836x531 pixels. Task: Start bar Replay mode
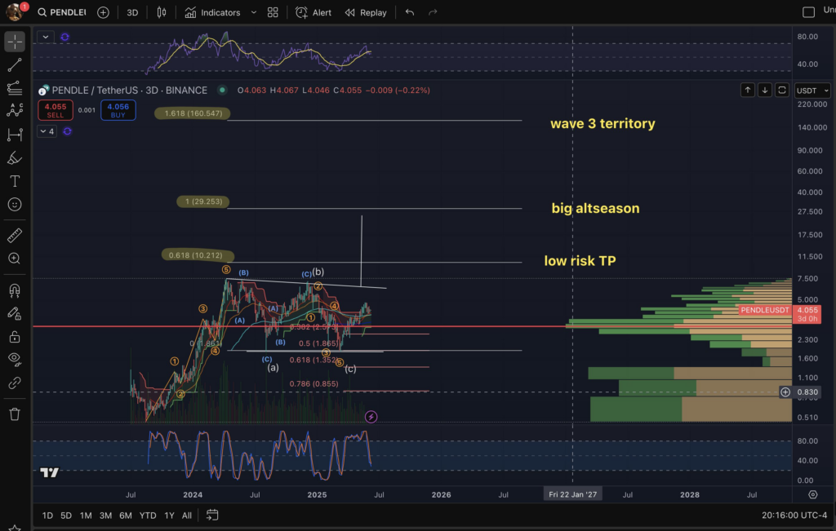pos(366,12)
